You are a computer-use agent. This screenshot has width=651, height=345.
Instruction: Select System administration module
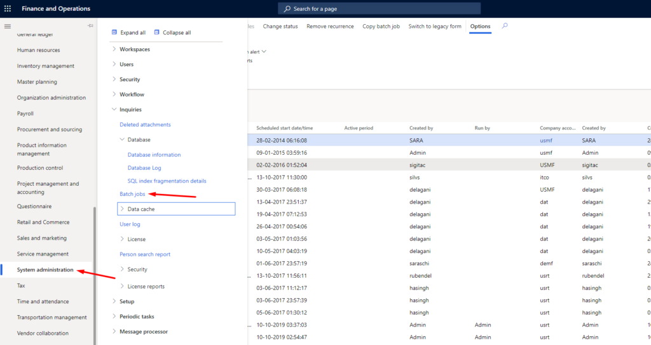coord(45,270)
